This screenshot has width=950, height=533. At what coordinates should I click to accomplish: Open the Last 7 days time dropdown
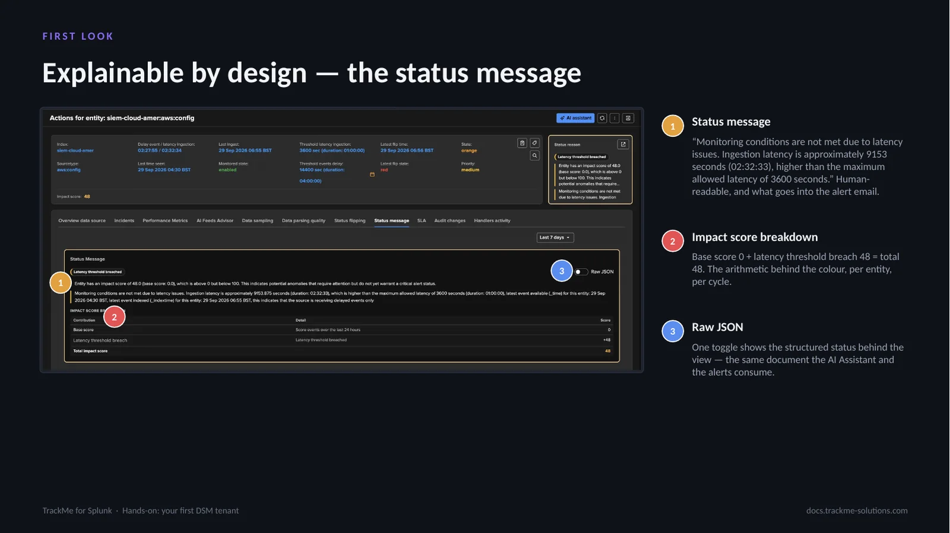(x=555, y=237)
